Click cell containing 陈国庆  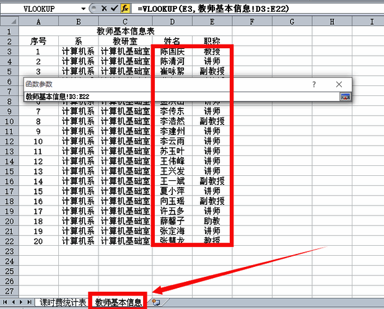(172, 51)
